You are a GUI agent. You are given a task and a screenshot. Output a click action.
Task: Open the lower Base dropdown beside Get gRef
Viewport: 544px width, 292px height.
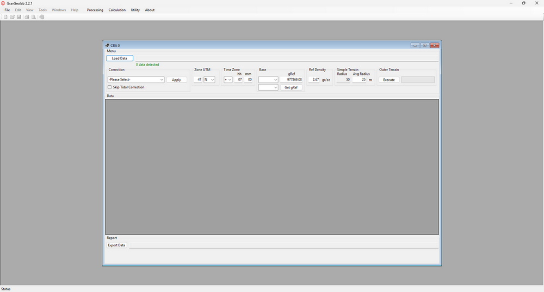pos(268,87)
